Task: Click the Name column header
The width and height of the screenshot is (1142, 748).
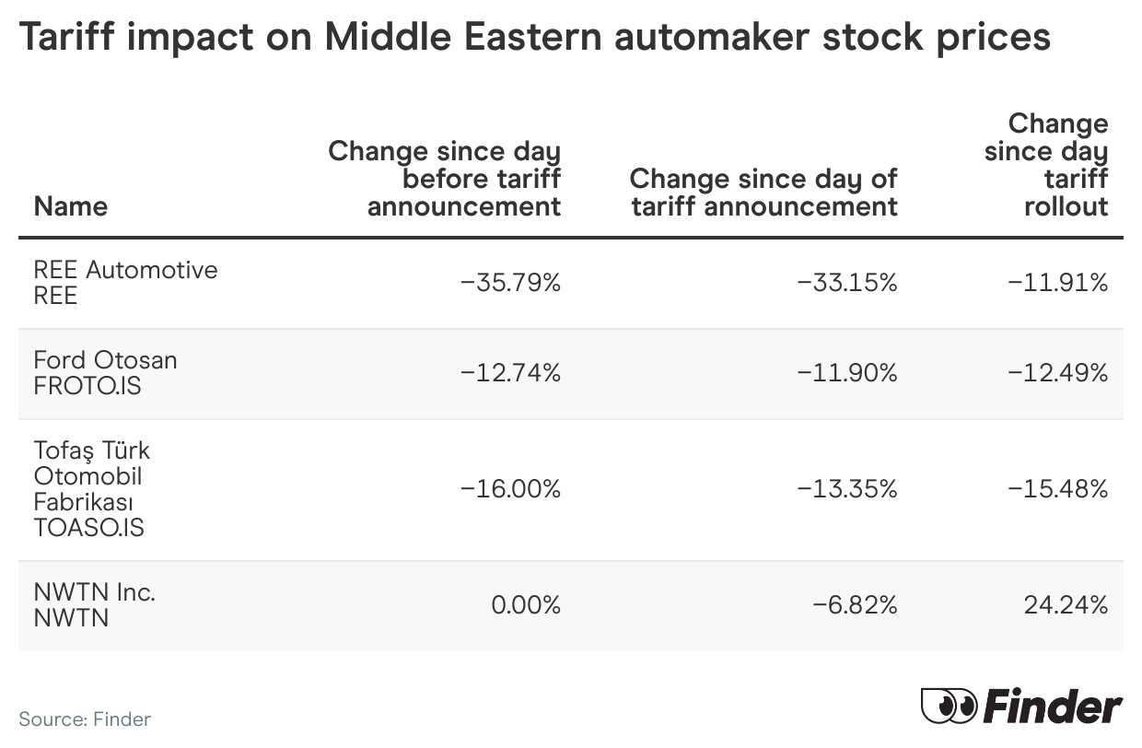Action: click(71, 205)
